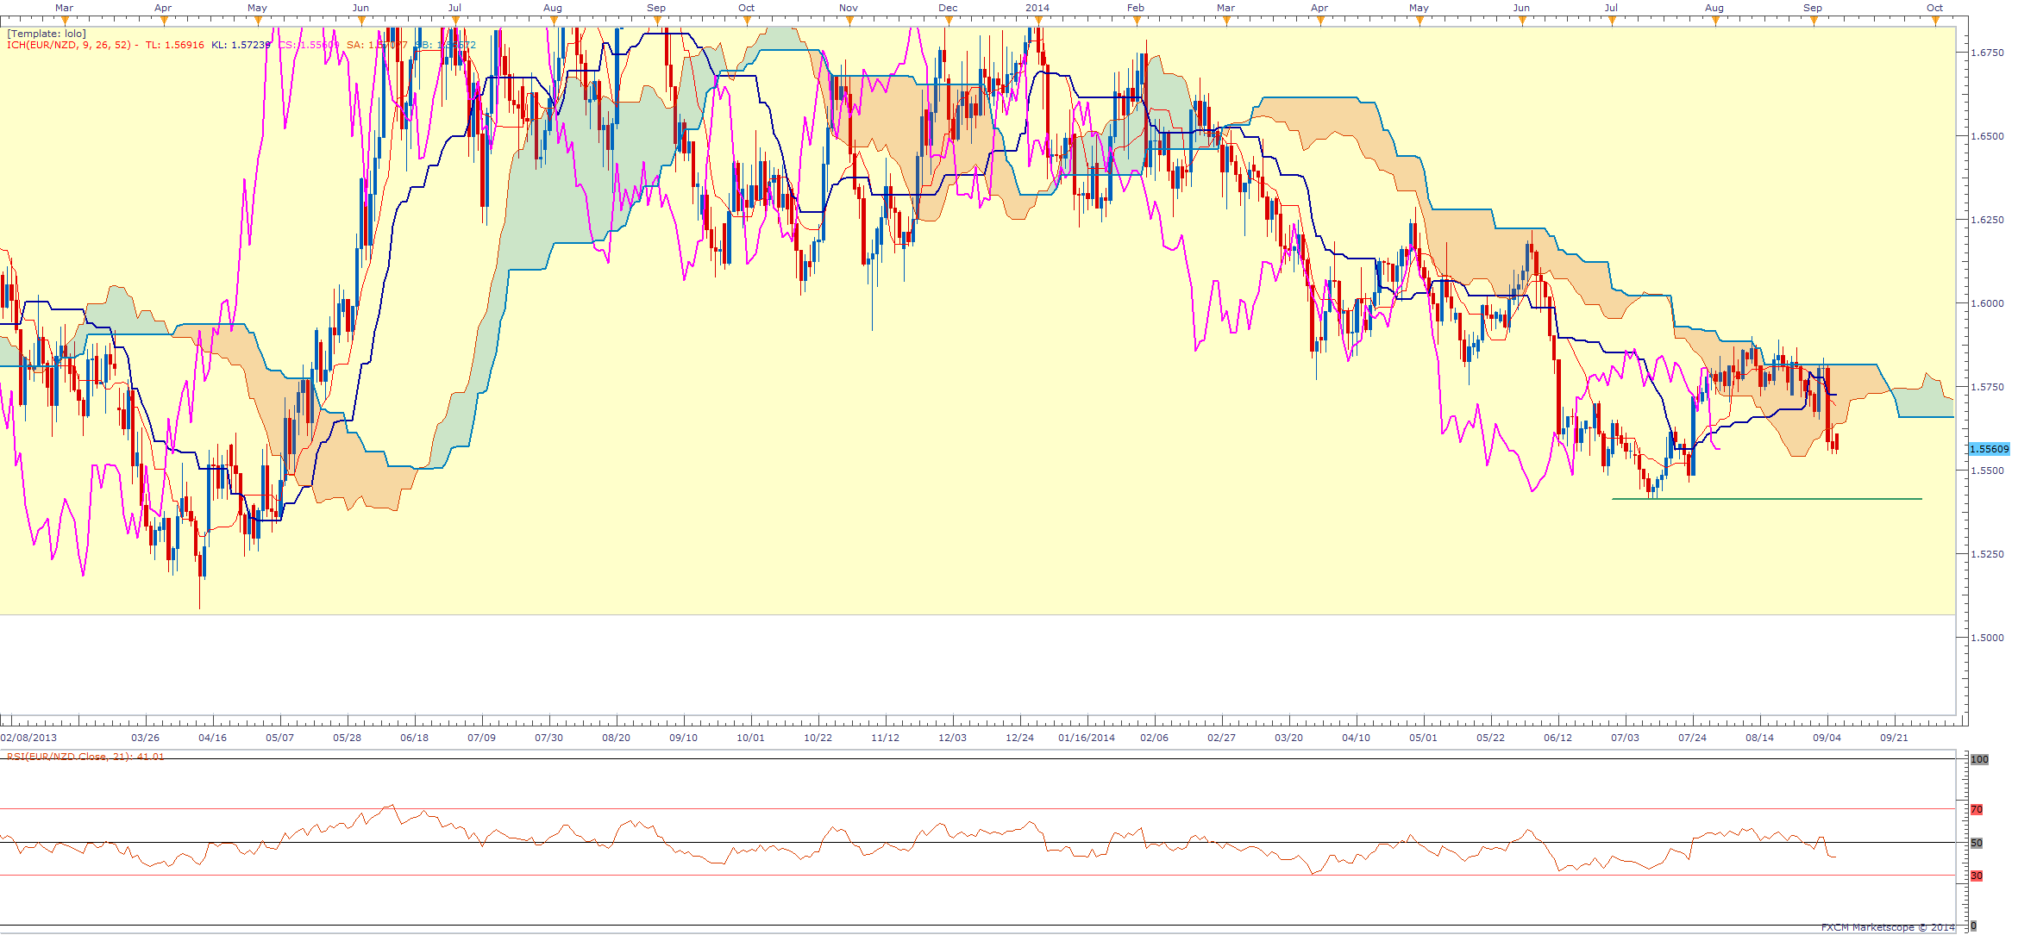This screenshot has height=935, width=2018.
Task: Click the 09/21 date axis label
Action: [x=1894, y=738]
